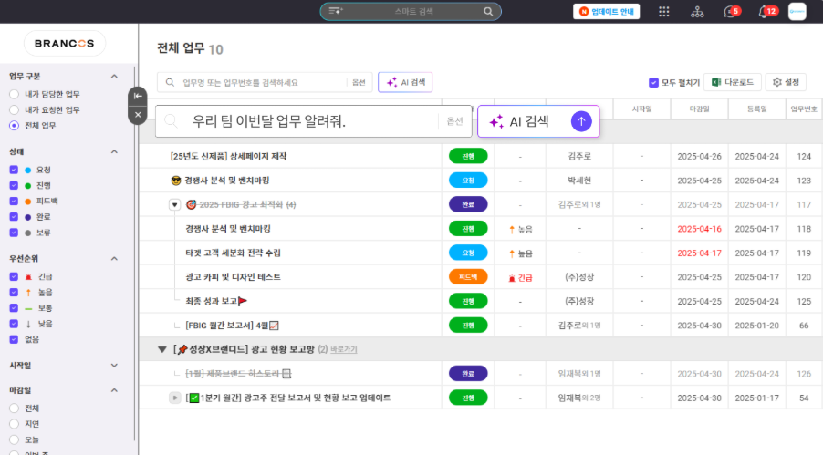Click the emoji icon beside 경쟁사 분석 row 123
Screen dimensions: 823x455
click(176, 181)
